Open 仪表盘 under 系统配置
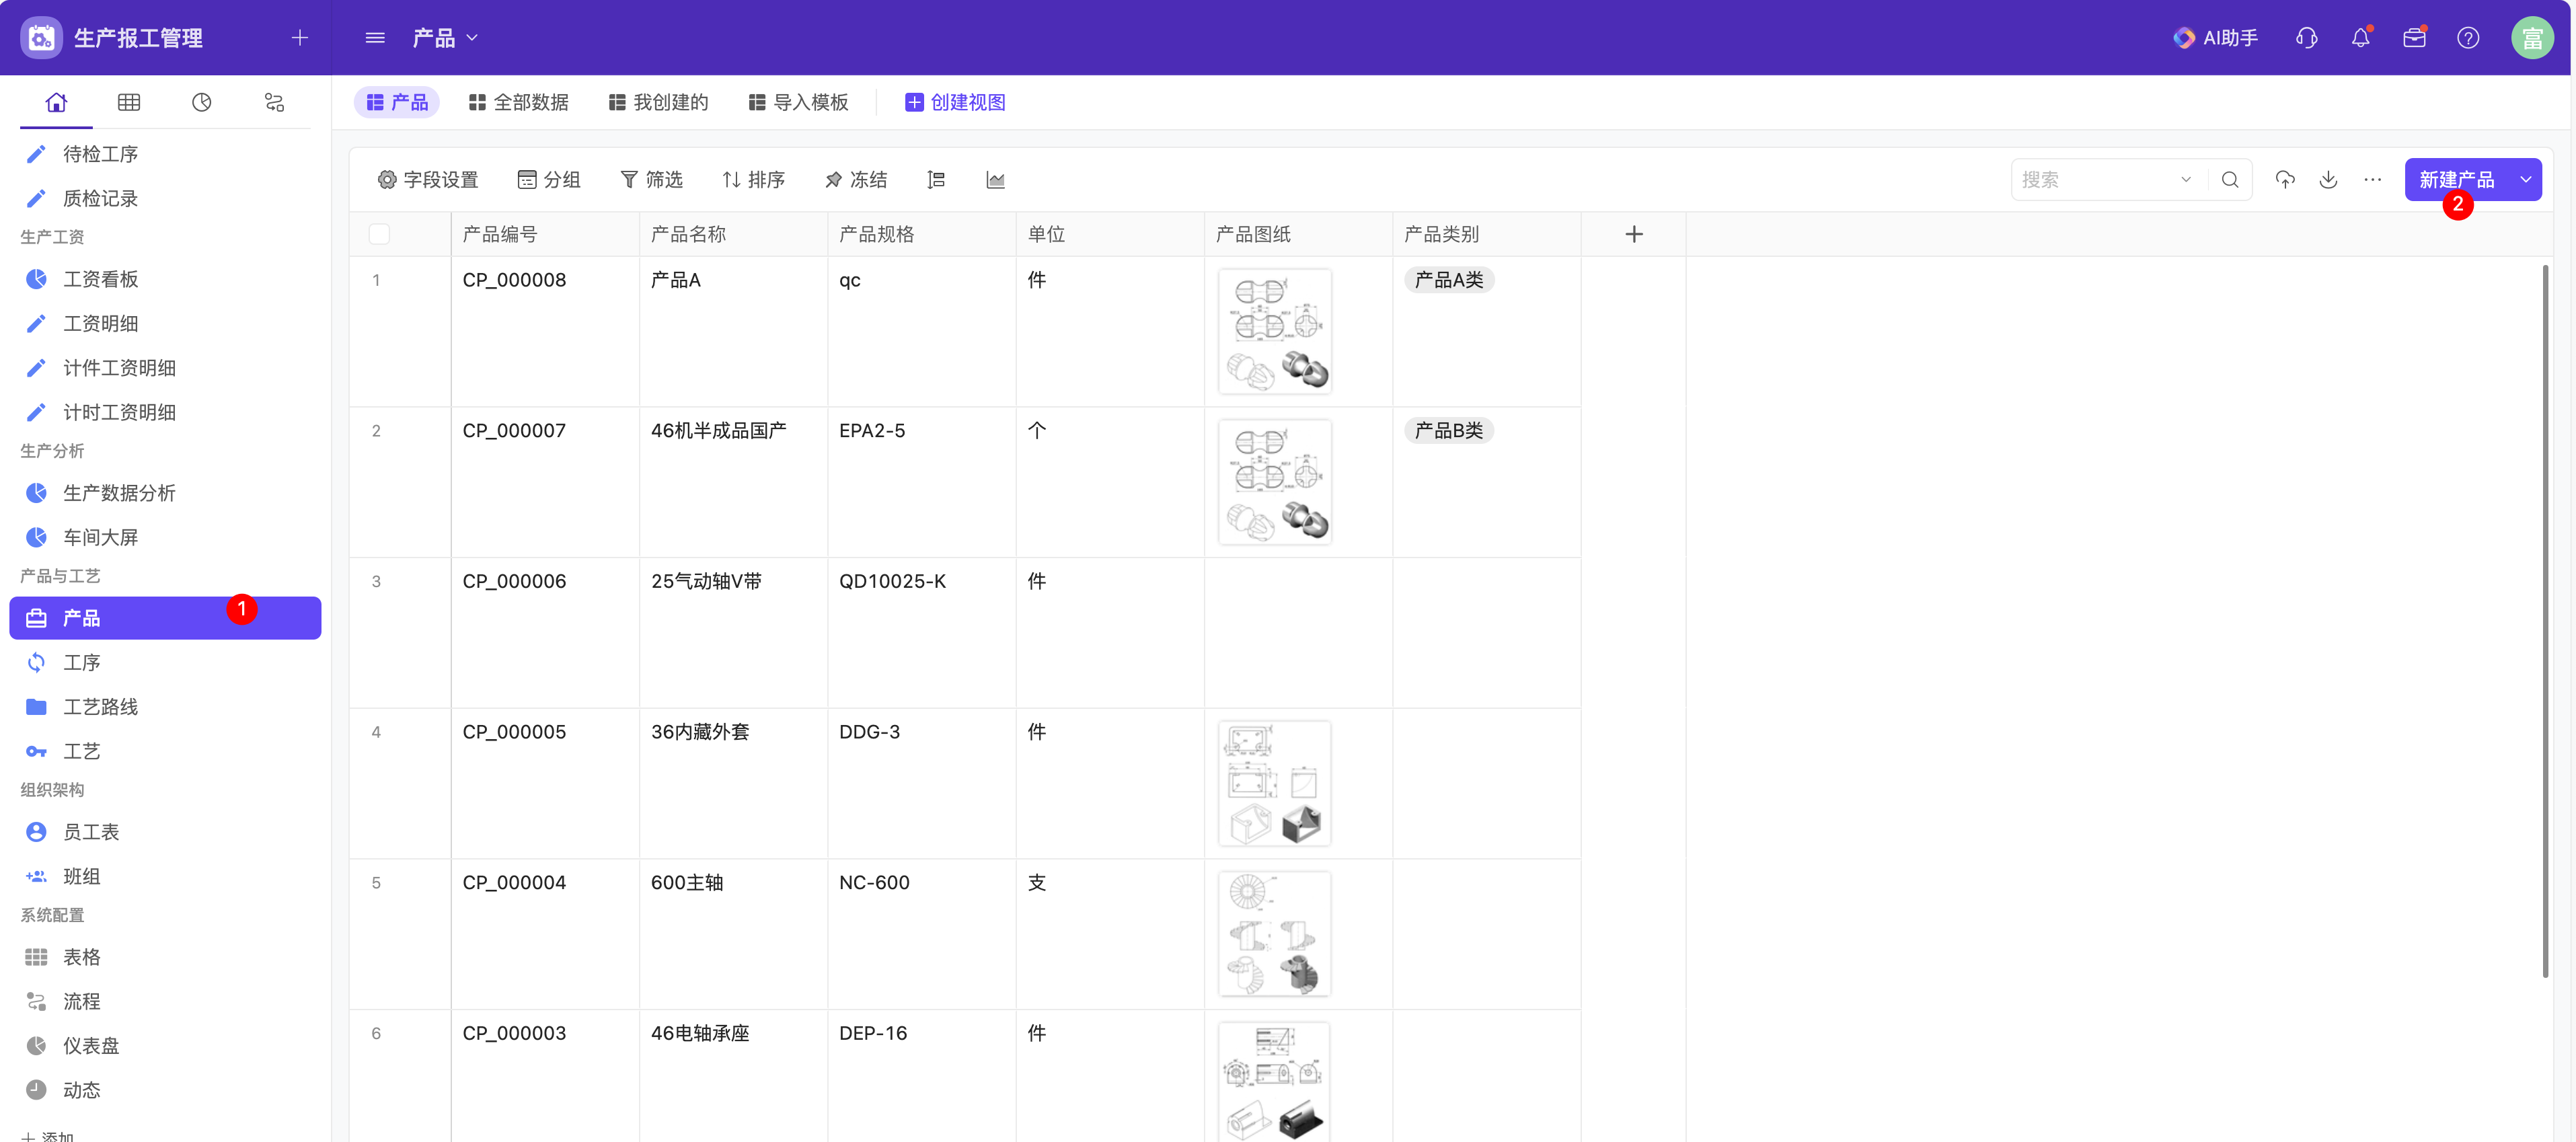Viewport: 2576px width, 1142px height. pyautogui.click(x=165, y=1046)
